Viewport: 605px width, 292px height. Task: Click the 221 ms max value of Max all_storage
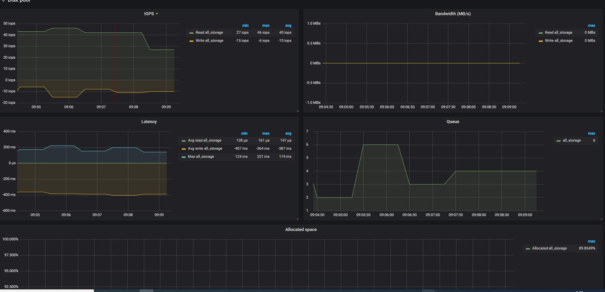(x=263, y=157)
